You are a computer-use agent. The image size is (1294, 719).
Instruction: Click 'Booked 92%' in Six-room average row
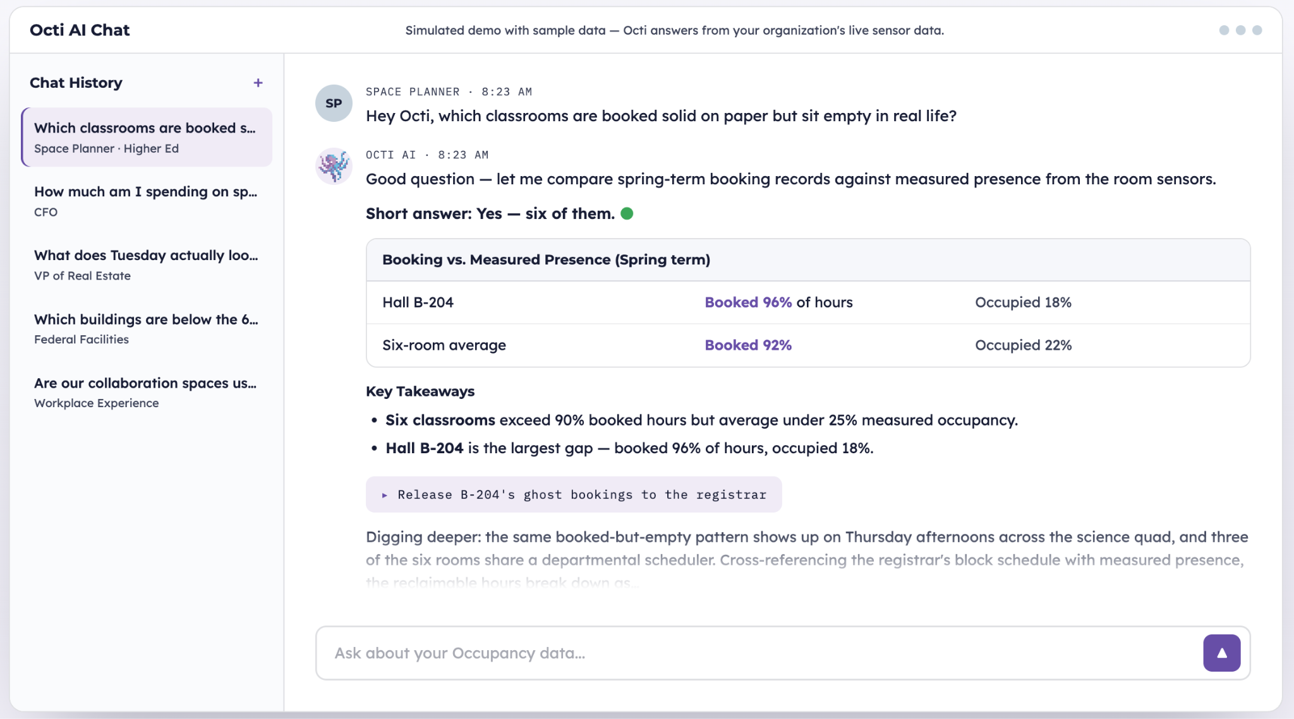(748, 345)
